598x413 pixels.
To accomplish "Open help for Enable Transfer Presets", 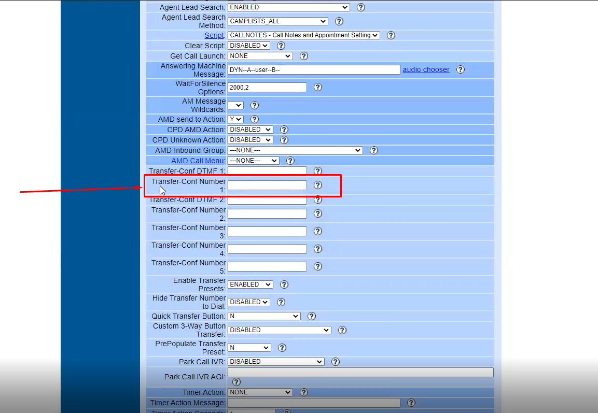I will click(284, 284).
